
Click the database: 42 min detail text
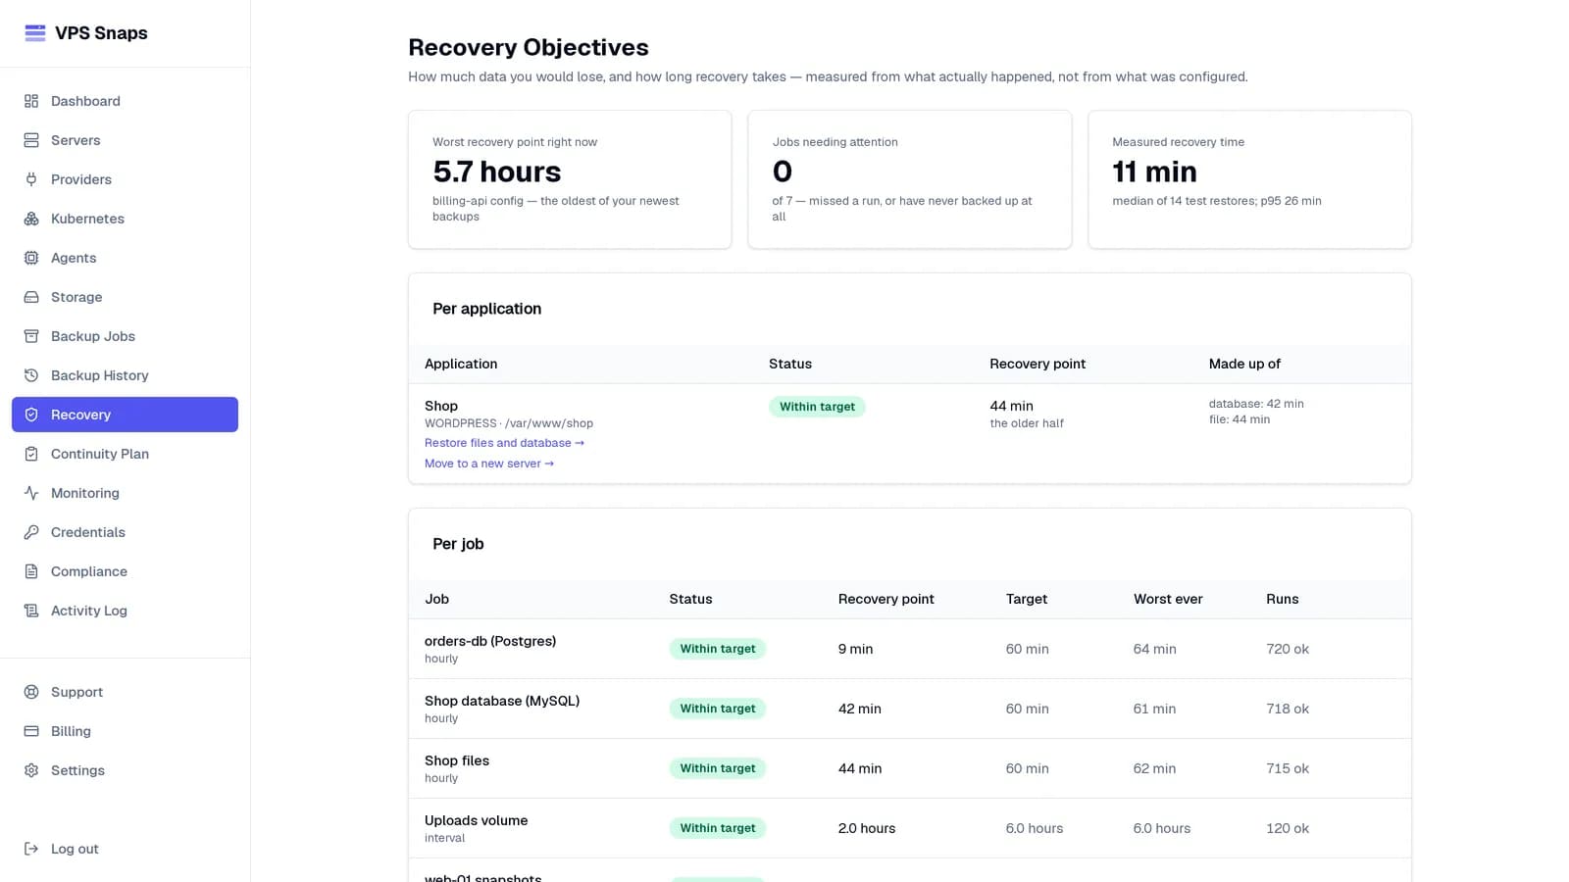point(1256,404)
